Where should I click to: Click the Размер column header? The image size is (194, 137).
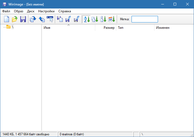click(x=106, y=28)
